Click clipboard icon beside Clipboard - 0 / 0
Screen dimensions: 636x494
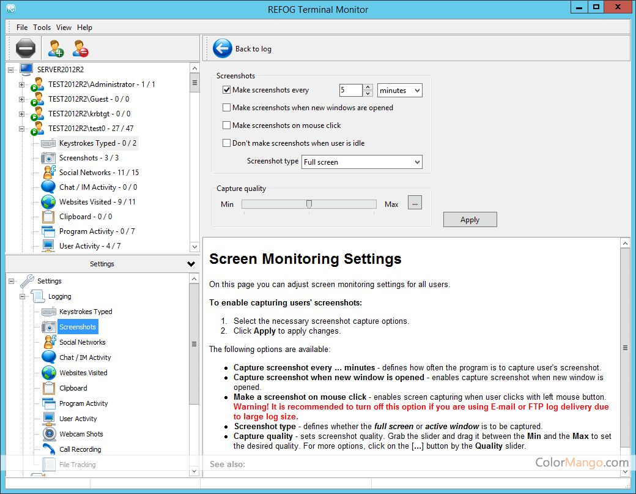pyautogui.click(x=48, y=216)
